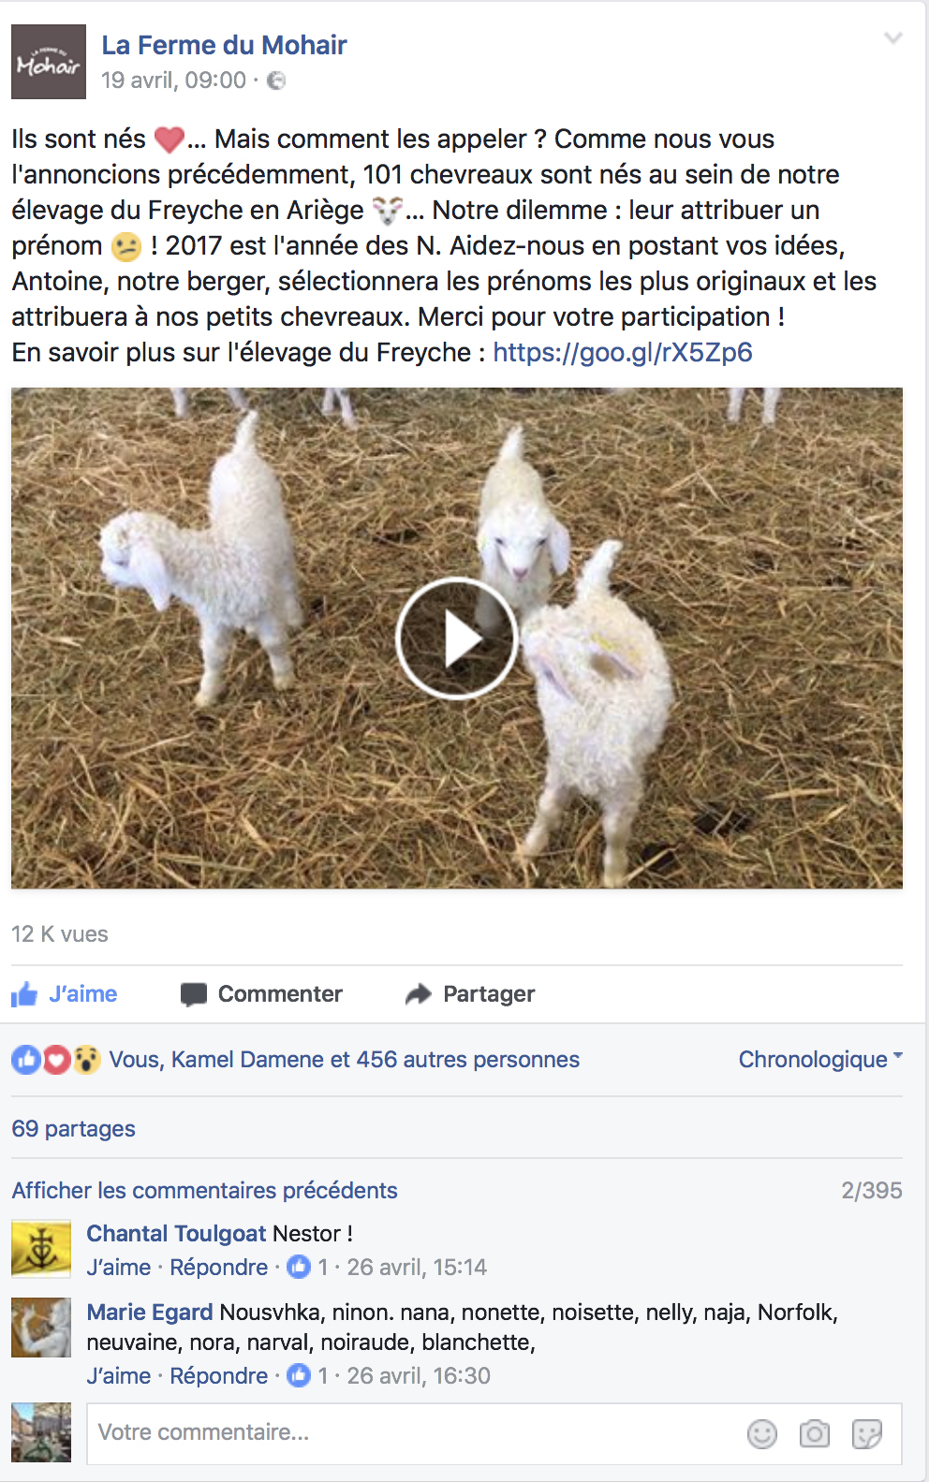Focus the Votre commentaire input field
929x1482 pixels.
tap(412, 1432)
